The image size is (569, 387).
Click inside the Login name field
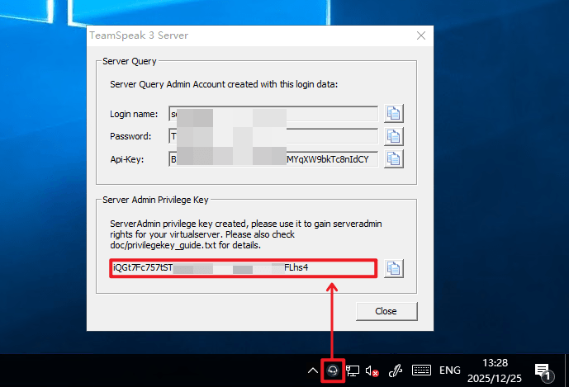click(273, 114)
